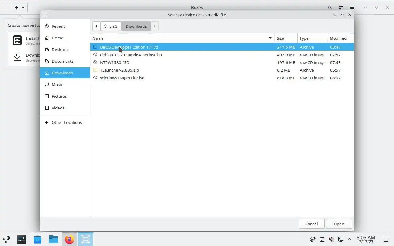Screen dimensions: 394x246
Task: Click the back arrow in the path bar
Action: [96, 26]
